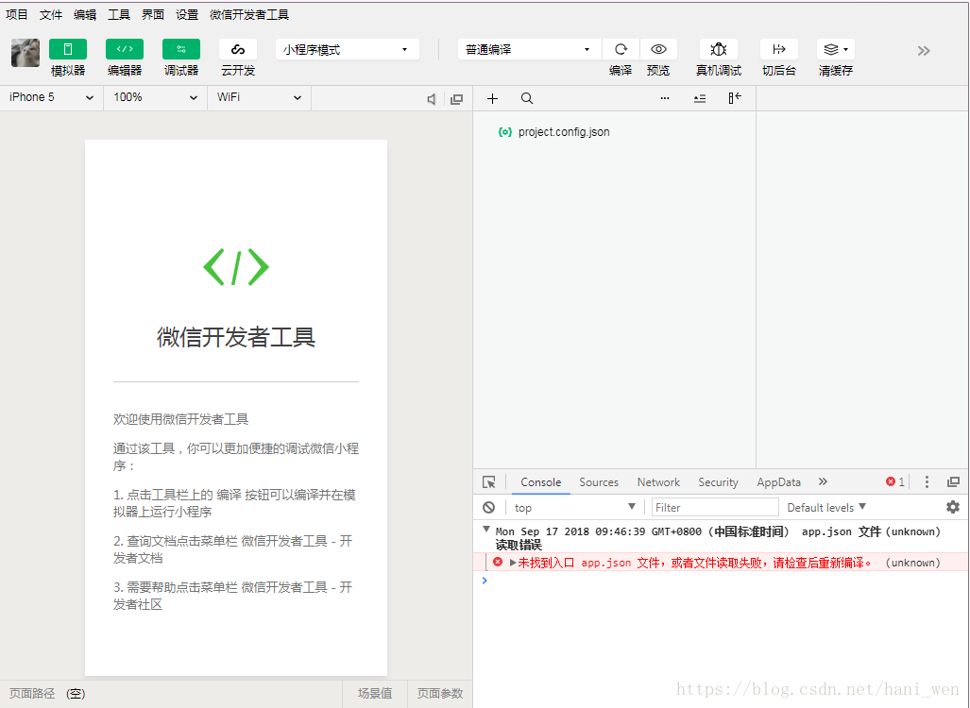970x708 pixels.
Task: Open the 小程序模式 mode dropdown
Action: point(347,49)
